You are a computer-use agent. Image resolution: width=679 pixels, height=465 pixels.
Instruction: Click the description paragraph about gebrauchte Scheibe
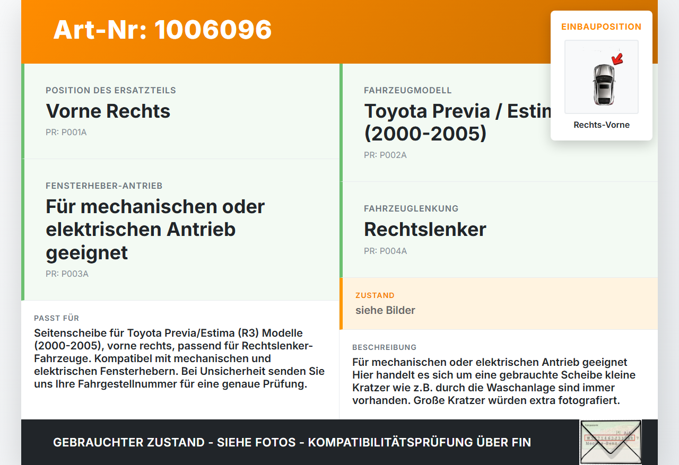coord(494,381)
